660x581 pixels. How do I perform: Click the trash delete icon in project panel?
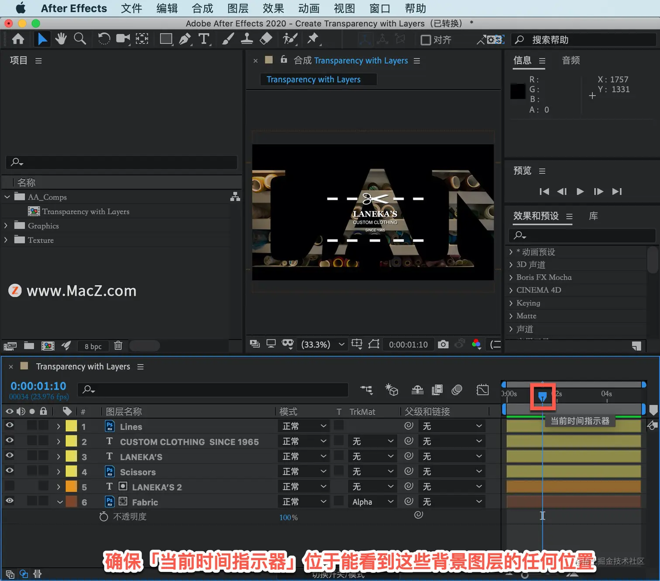pos(118,346)
